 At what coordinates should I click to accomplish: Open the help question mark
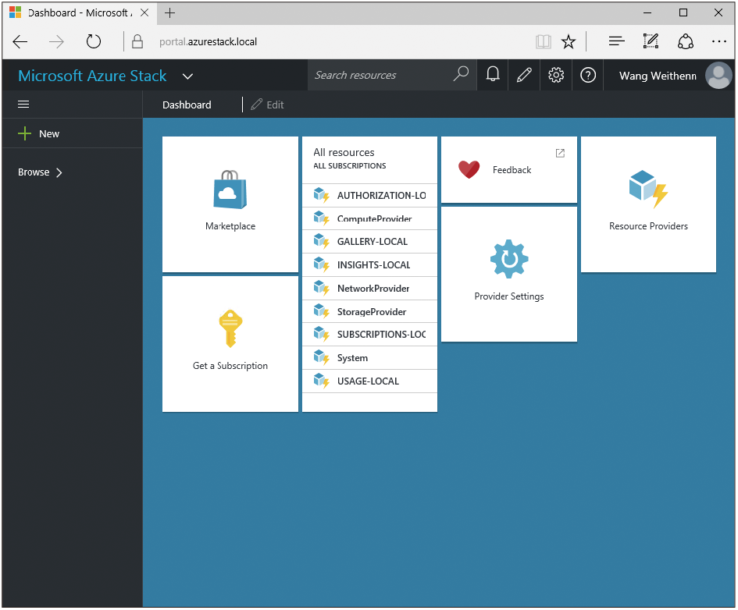point(588,75)
